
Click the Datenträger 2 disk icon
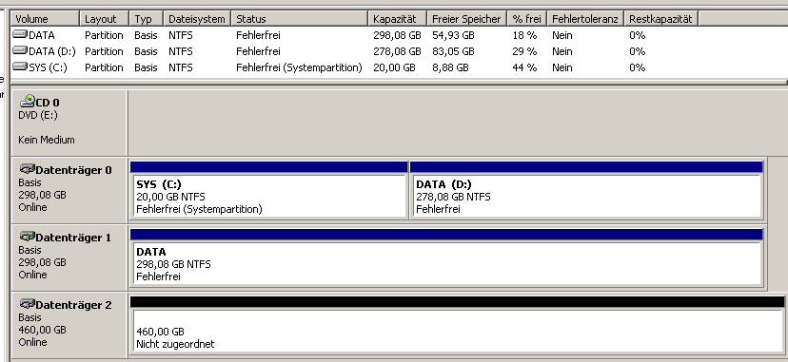click(28, 304)
